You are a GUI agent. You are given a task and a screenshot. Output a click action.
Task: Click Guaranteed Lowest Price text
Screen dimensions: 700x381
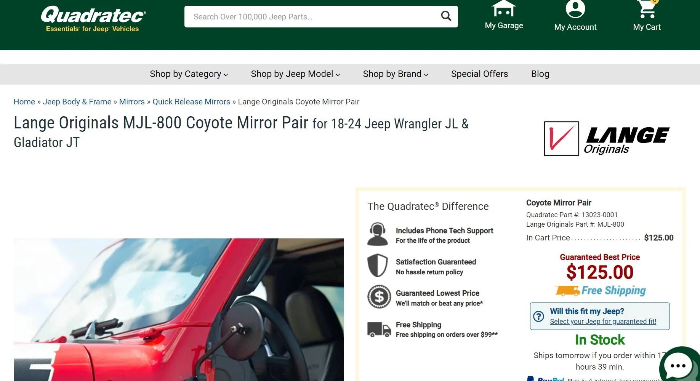[437, 293]
